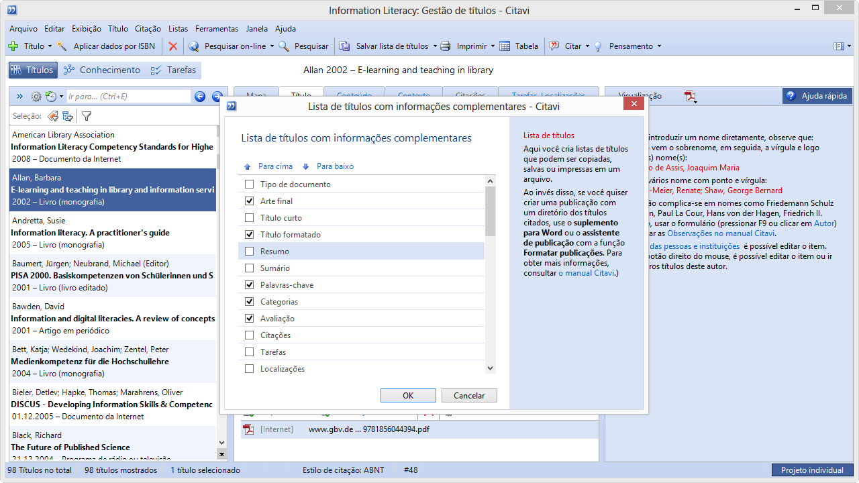Click the Citar quotation bubble icon

click(554, 46)
